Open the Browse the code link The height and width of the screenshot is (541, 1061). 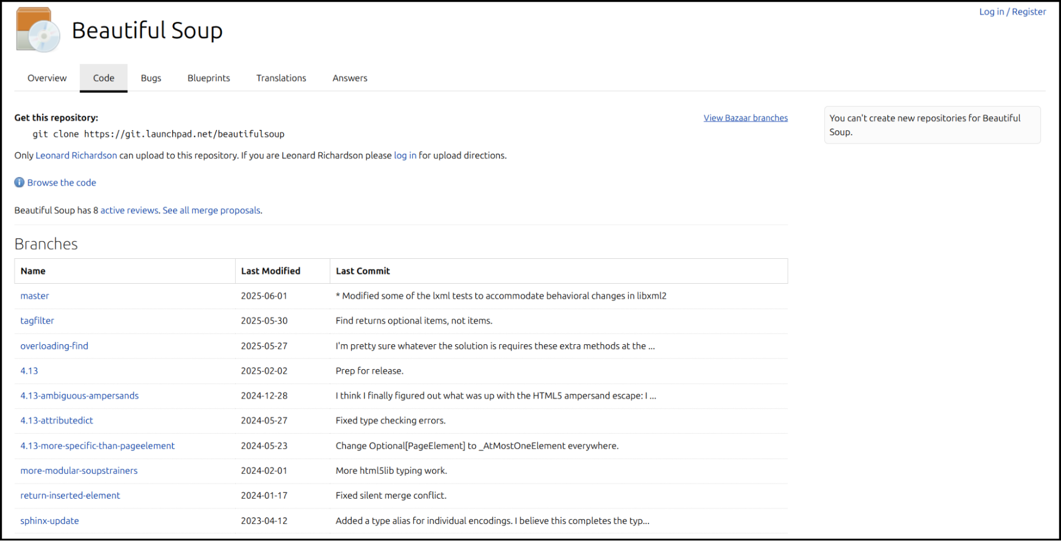click(x=62, y=182)
